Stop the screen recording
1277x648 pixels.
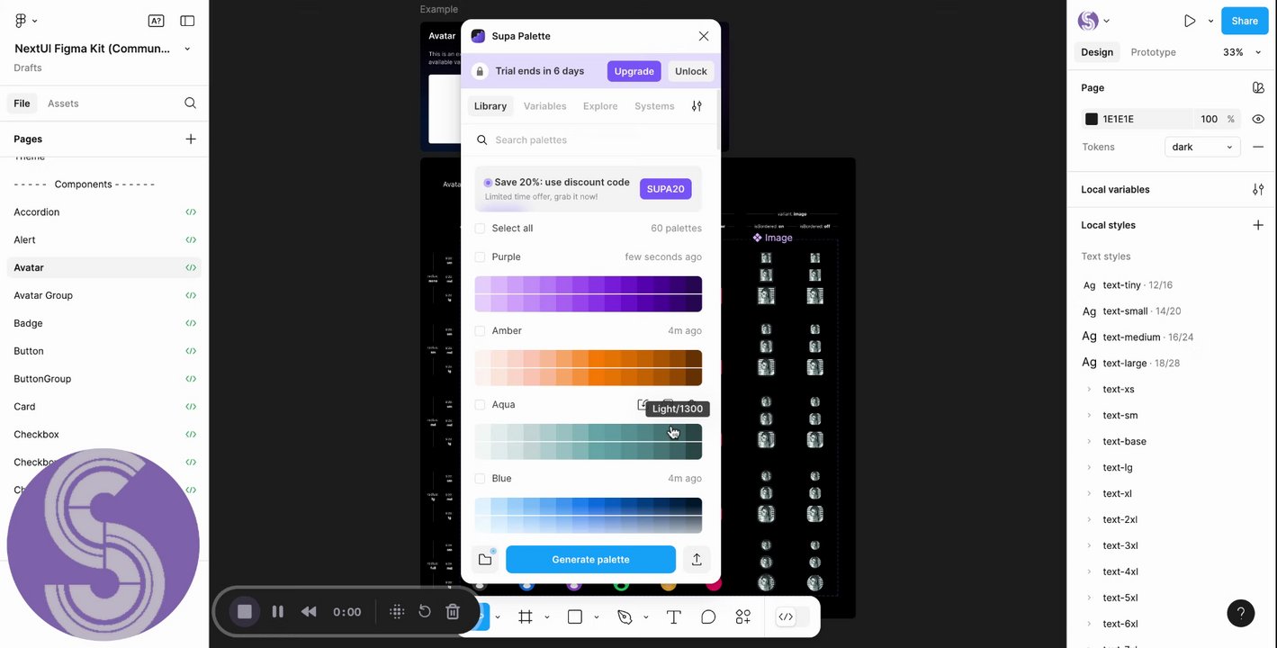[x=244, y=612]
